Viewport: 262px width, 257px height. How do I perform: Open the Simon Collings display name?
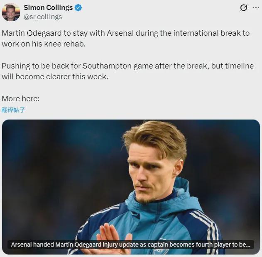pos(48,7)
